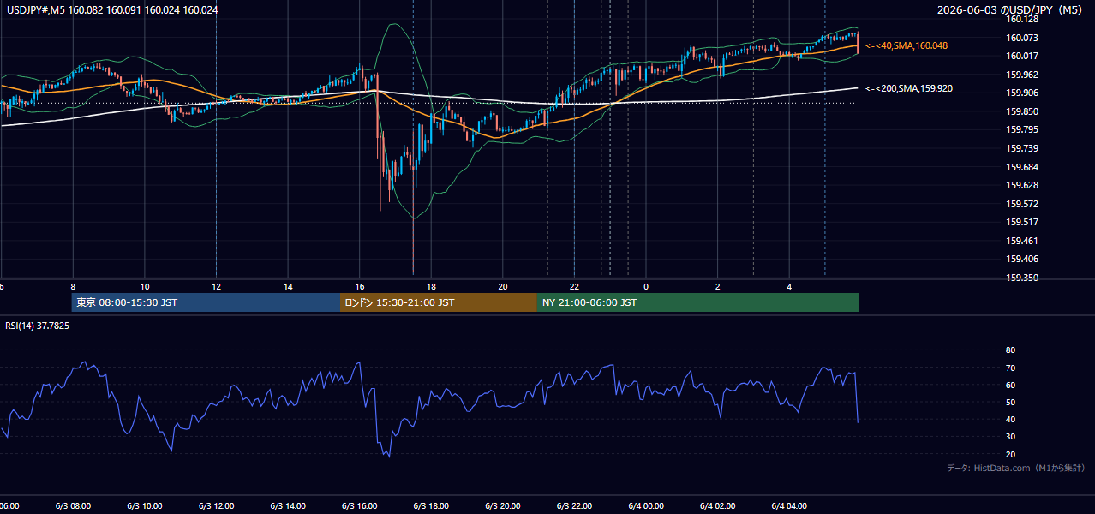Click the 200 SMA label 159.920
This screenshot has width=1095, height=514.
[x=909, y=88]
